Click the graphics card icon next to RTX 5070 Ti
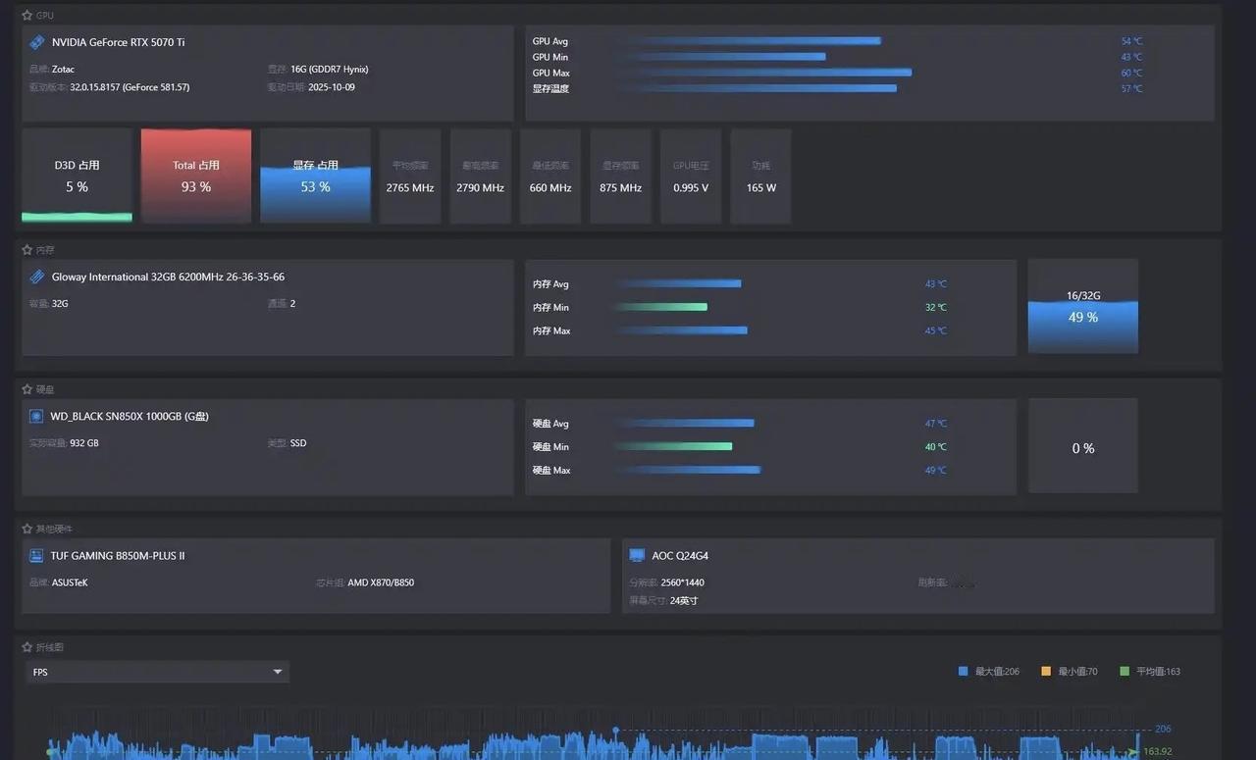The width and height of the screenshot is (1256, 760). point(36,42)
